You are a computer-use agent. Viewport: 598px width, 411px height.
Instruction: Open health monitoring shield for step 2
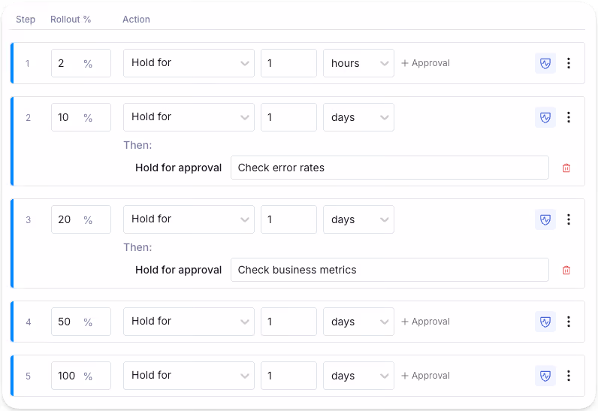click(545, 117)
